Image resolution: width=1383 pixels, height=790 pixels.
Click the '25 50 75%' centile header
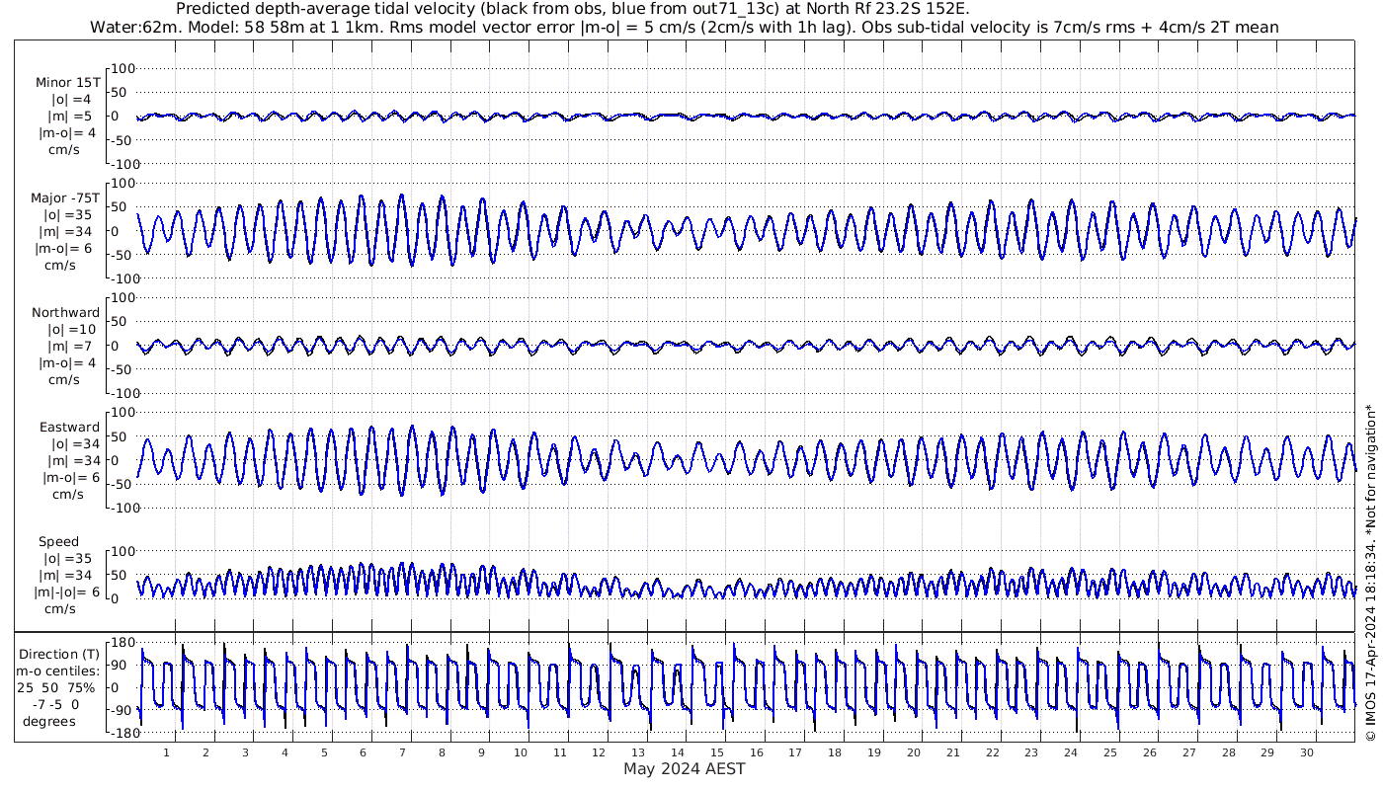pos(54,688)
